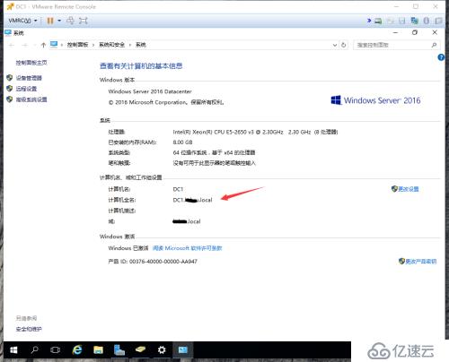Image resolution: width=449 pixels, height=362 pixels.
Task: Click the up-arrow navigation button in address bar
Action: (43, 45)
